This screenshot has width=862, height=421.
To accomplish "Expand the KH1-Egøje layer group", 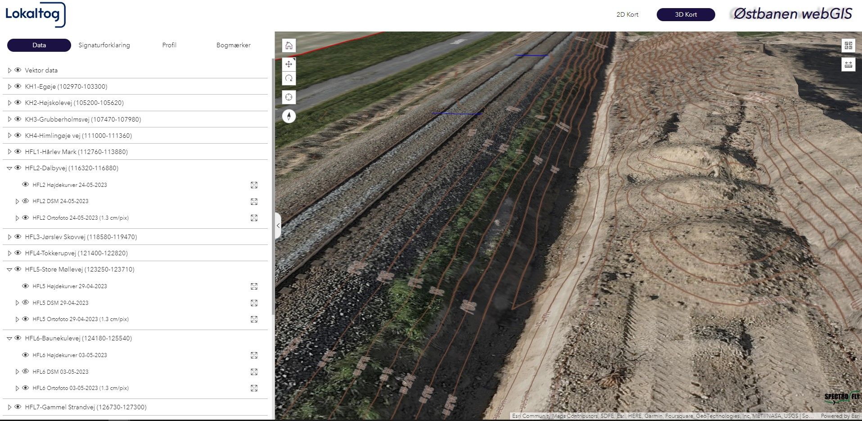I will point(9,86).
